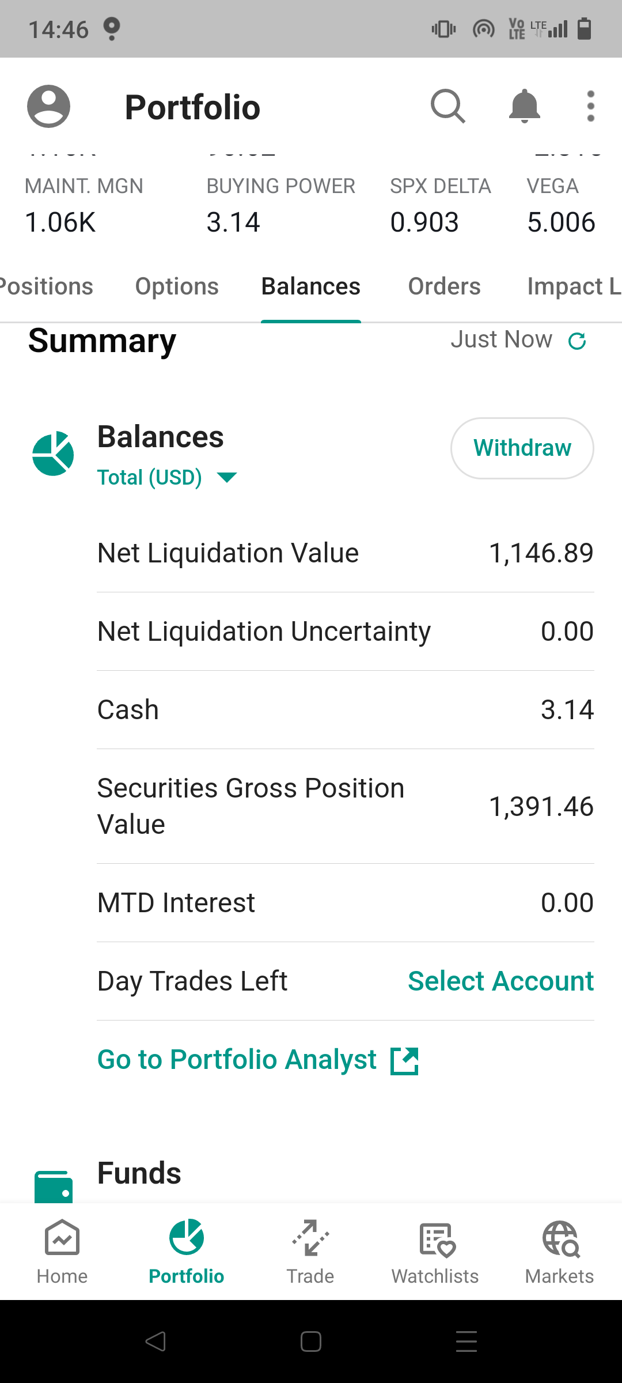Open Go to Portfolio Analyst link
This screenshot has height=1383, width=622.
point(258,1060)
